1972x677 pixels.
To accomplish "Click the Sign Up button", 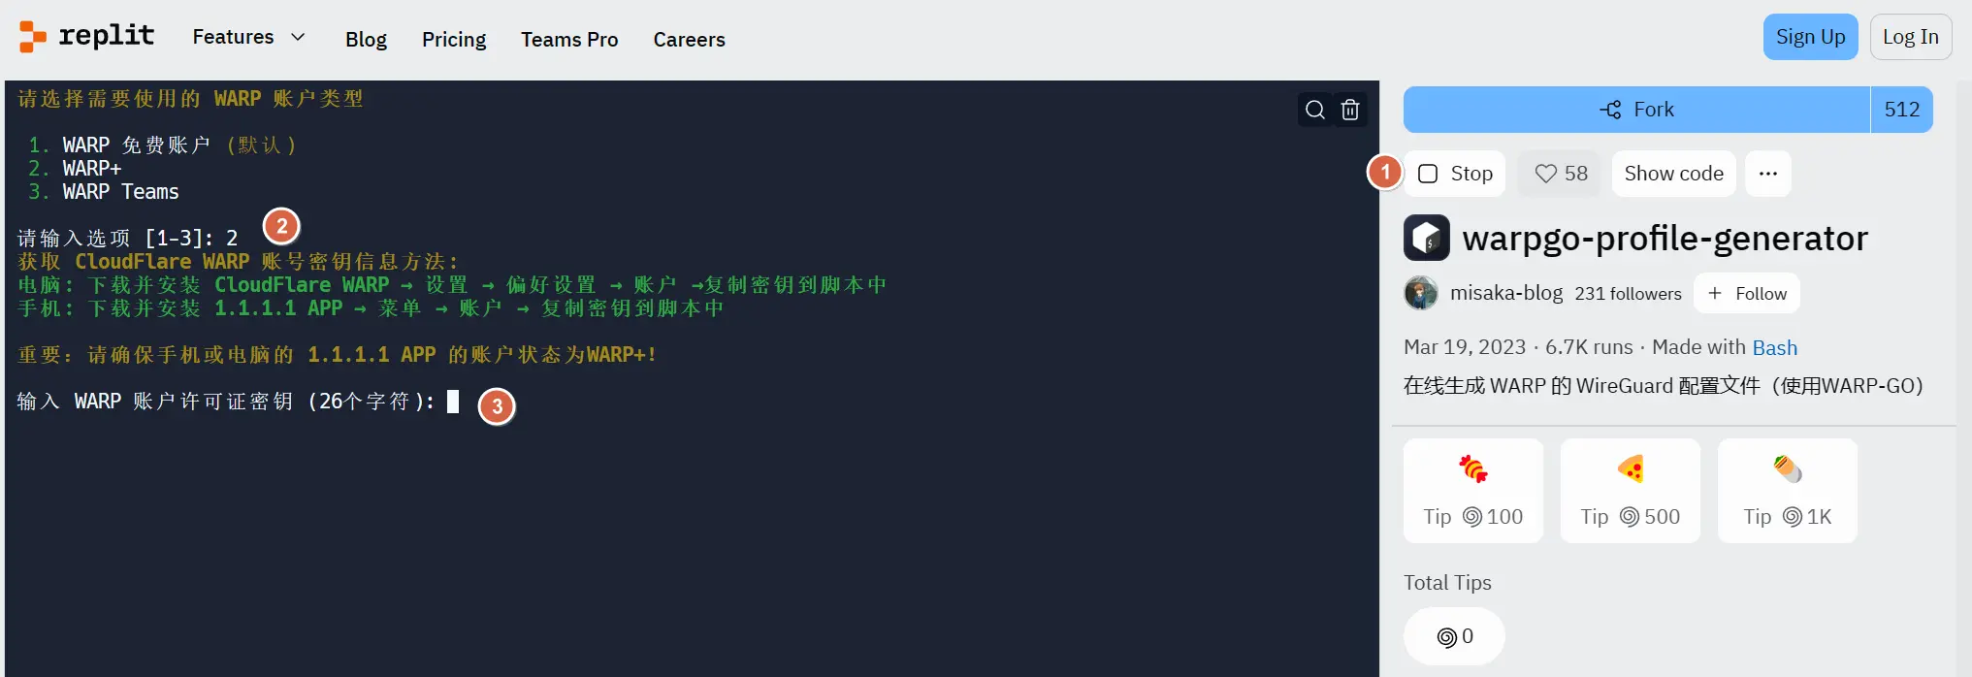I will (1810, 37).
